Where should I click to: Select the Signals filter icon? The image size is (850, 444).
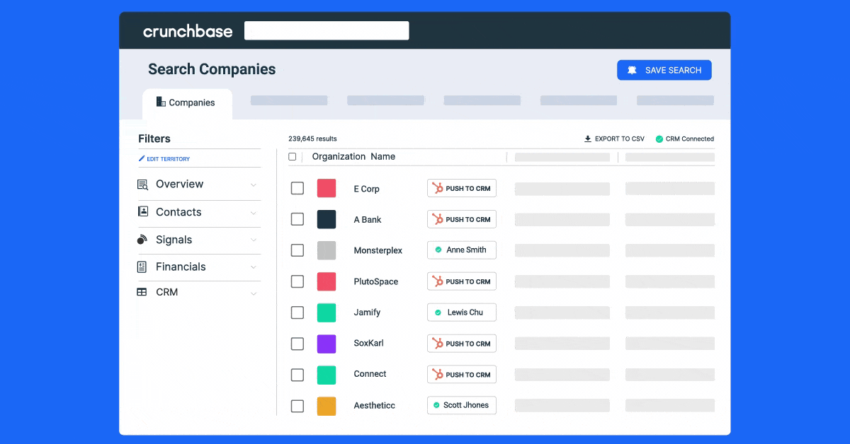144,240
